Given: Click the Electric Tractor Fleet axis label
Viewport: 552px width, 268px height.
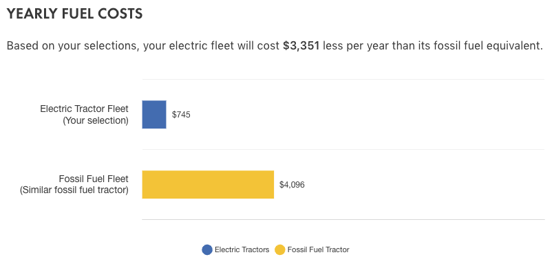Looking at the screenshot, I should pos(85,109).
